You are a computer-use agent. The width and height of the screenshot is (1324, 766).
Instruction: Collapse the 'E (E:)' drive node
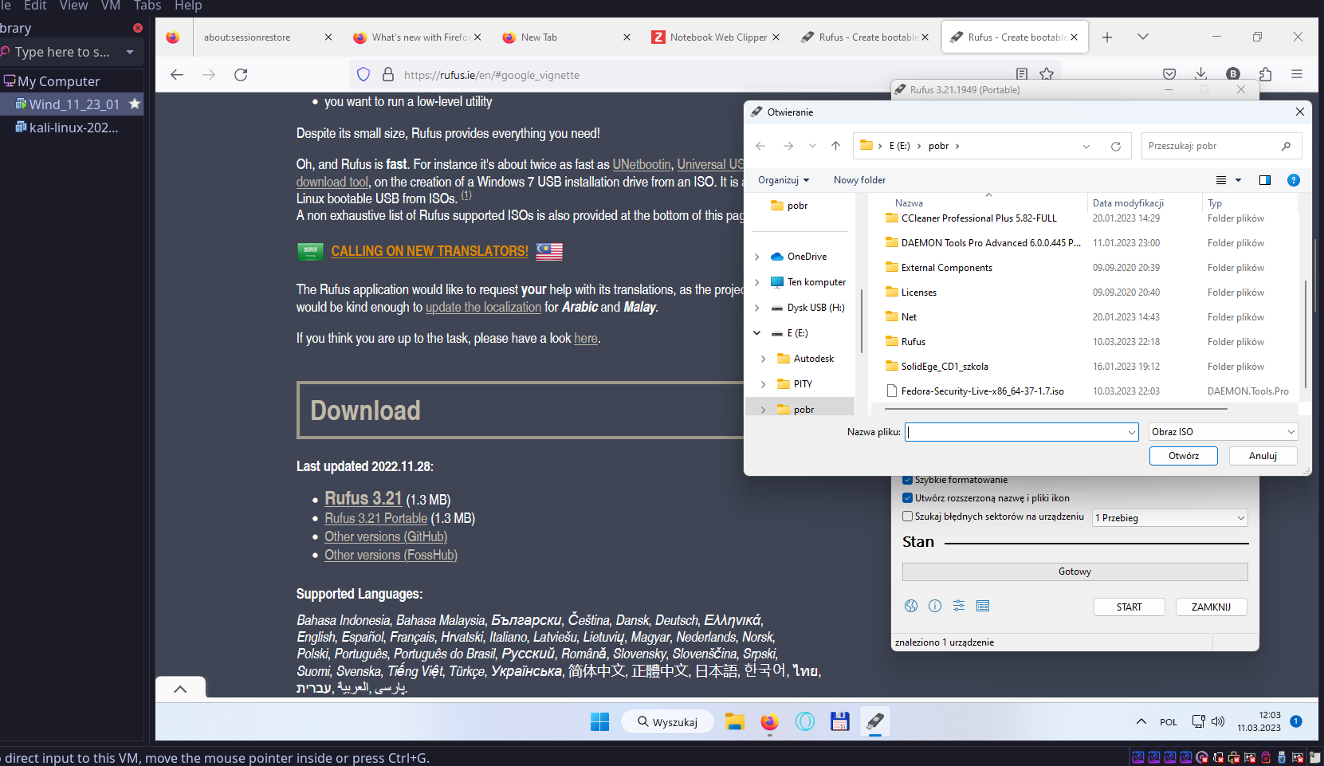[x=756, y=333]
